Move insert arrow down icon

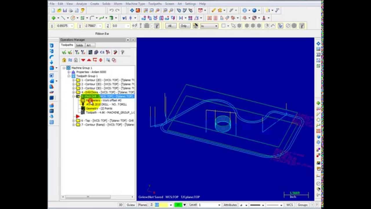(x=83, y=60)
